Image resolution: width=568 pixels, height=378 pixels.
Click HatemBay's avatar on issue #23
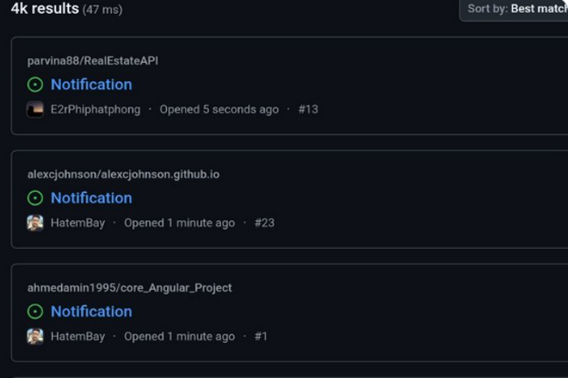click(x=35, y=223)
